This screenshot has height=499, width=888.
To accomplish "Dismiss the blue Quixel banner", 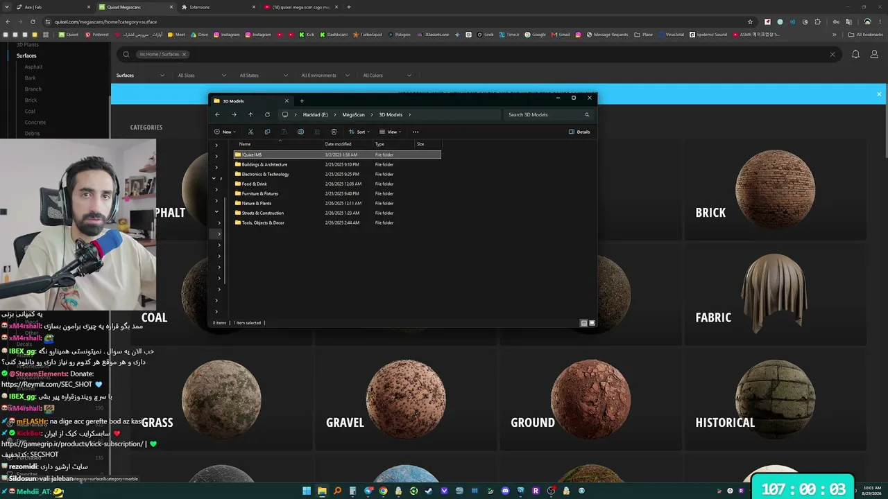I will coord(879,94).
